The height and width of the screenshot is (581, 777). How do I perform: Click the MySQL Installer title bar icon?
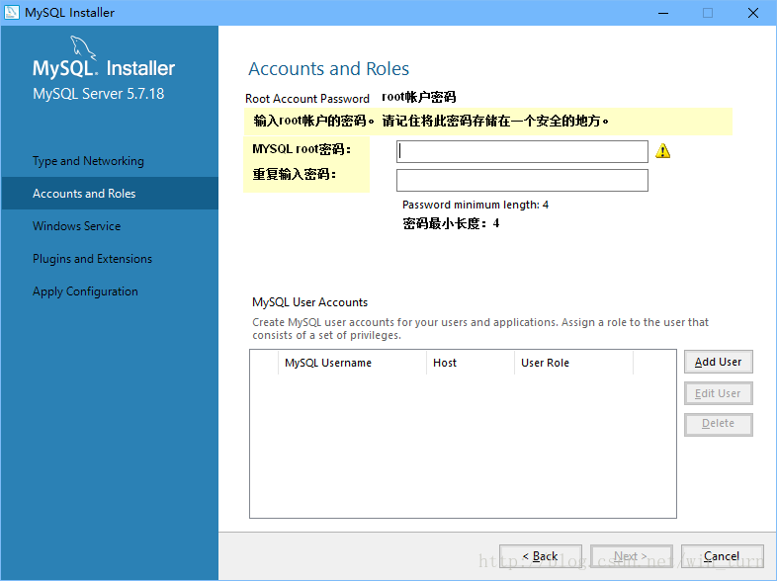[12, 13]
